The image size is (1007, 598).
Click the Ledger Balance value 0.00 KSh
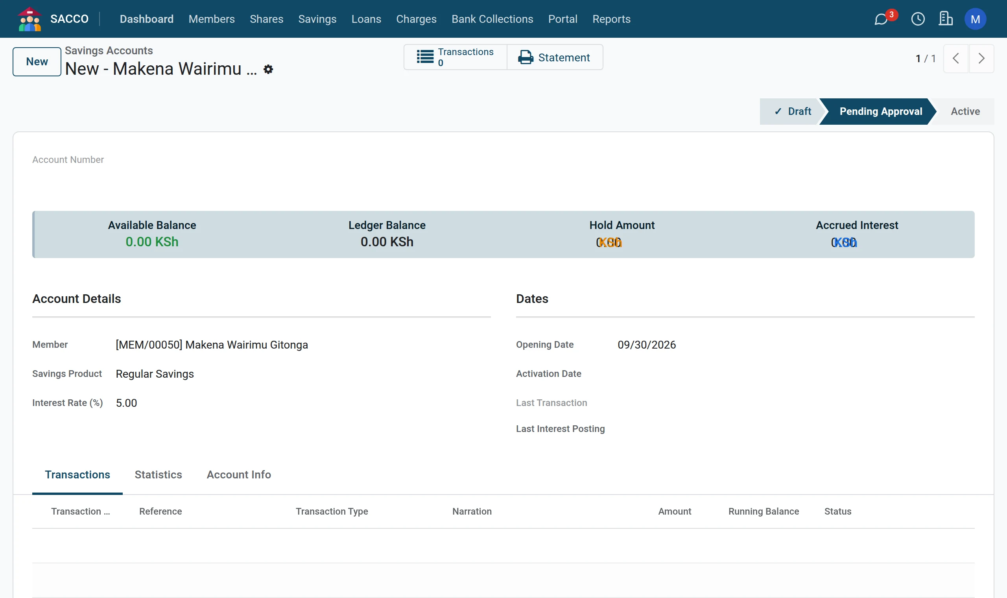tap(387, 242)
